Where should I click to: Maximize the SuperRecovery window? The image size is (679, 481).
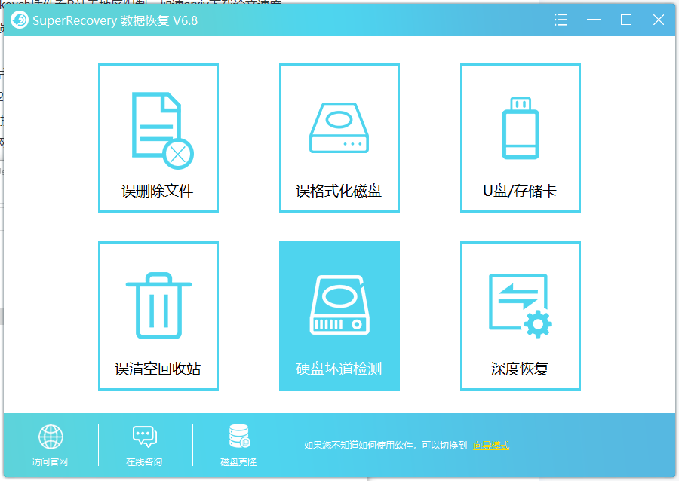(x=625, y=20)
